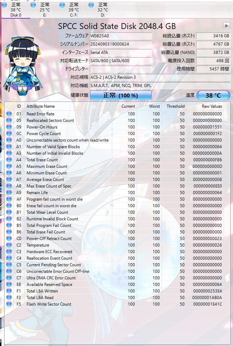The width and height of the screenshot is (233, 346).
Task: Click the firmware field W0825A0
Action: point(121,36)
